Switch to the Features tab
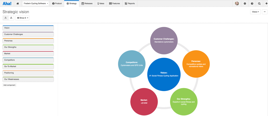The image size is (268, 116). pos(115,4)
